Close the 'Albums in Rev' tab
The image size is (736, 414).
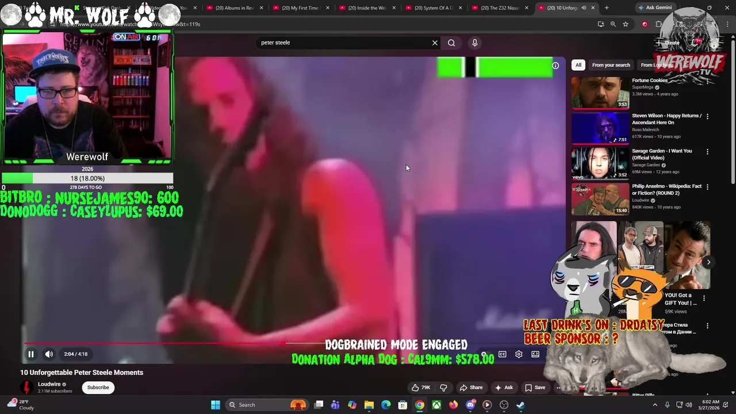262,8
